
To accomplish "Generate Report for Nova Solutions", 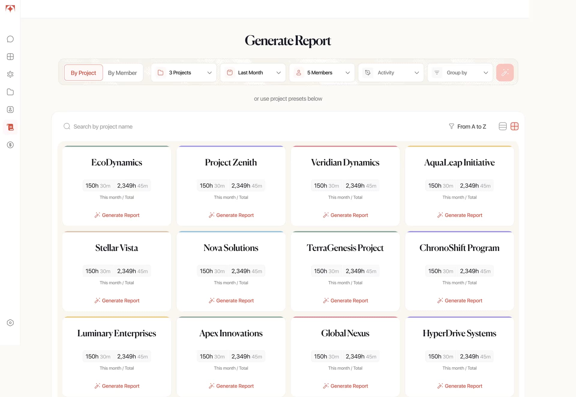I will click(231, 301).
